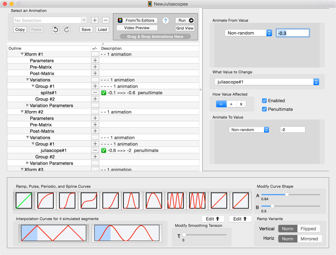Select the wide arch pulse curve thumbnail

(154, 201)
